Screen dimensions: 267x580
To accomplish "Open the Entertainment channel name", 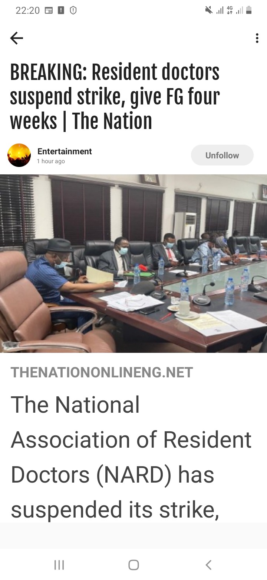I will click(x=65, y=151).
